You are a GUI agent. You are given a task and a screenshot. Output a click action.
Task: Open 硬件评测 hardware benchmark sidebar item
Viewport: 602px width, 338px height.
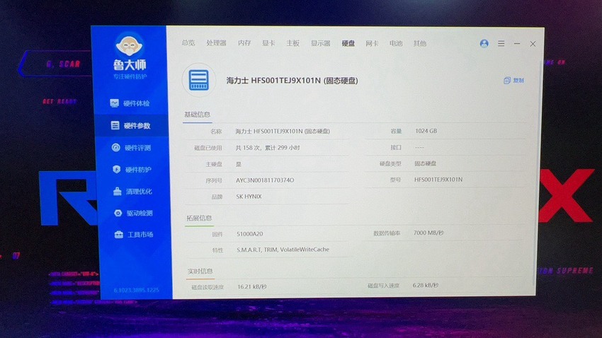[x=131, y=148]
